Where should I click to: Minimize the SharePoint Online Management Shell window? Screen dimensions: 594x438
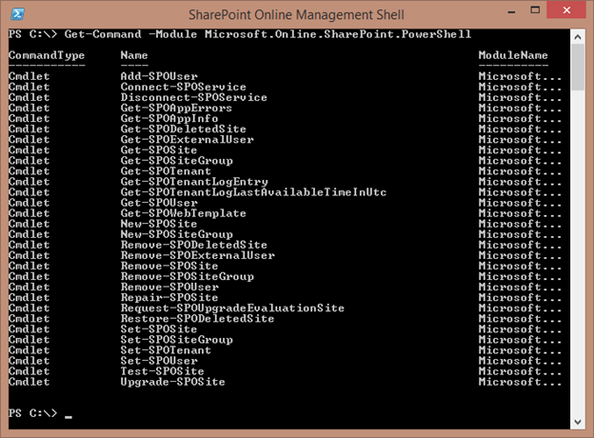click(511, 12)
